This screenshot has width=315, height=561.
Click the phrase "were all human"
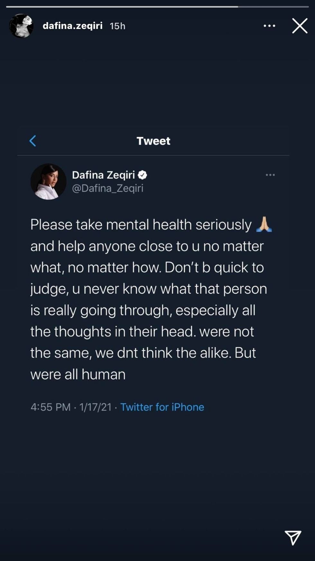click(x=78, y=374)
